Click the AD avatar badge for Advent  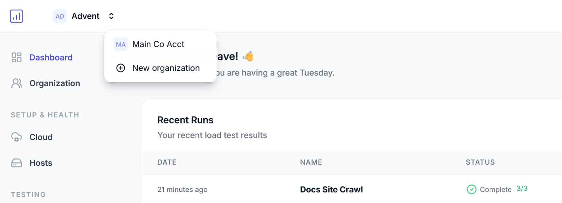tap(59, 16)
